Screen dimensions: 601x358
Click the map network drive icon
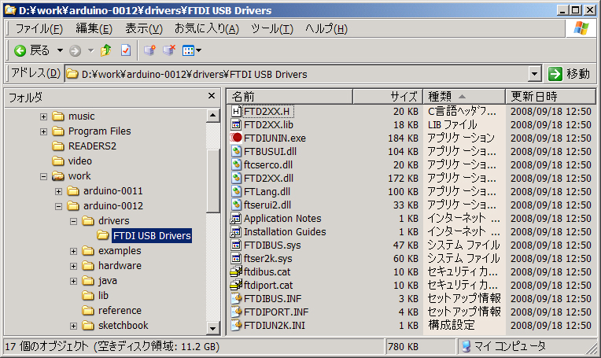pos(149,50)
